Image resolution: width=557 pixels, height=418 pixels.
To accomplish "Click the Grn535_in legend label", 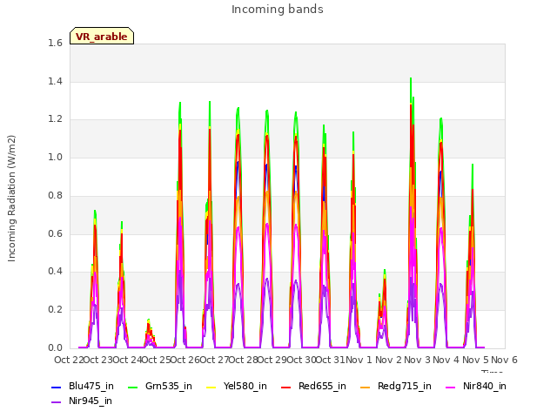I will [x=168, y=386].
